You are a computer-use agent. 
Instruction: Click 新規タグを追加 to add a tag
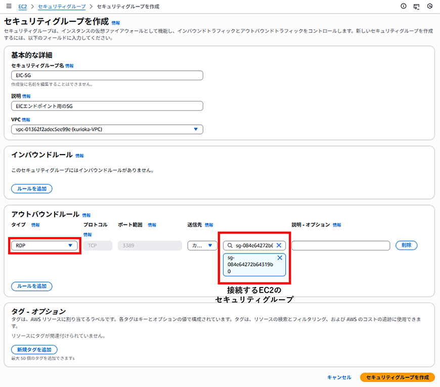(x=34, y=349)
